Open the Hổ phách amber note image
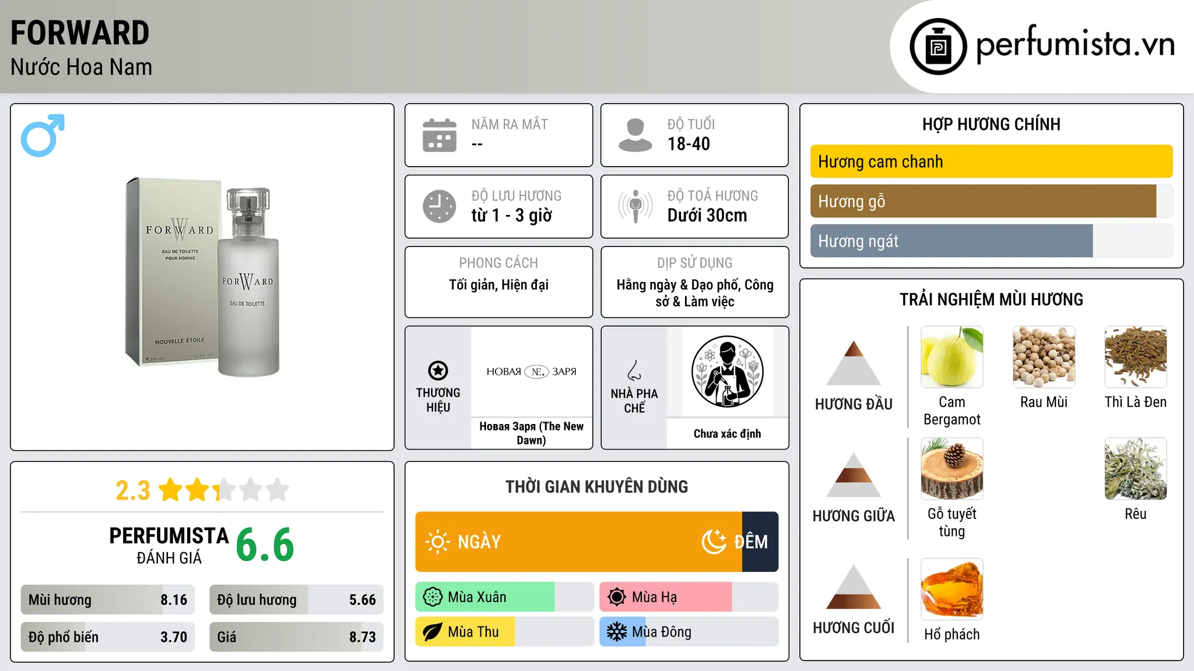The height and width of the screenshot is (671, 1194). tap(951, 589)
